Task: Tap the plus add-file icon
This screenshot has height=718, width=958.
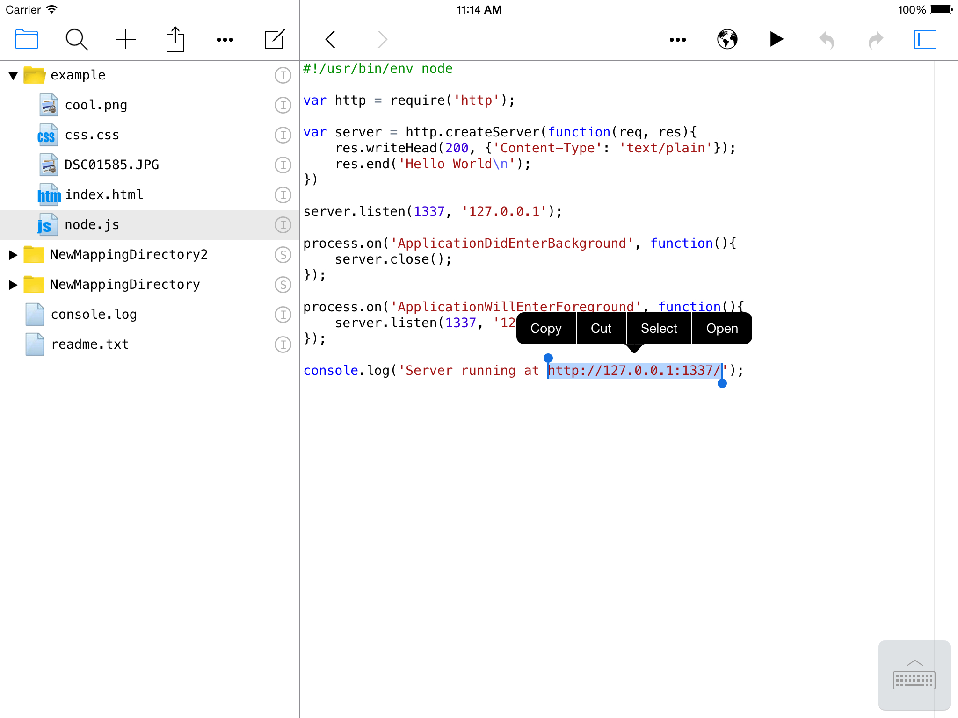Action: pyautogui.click(x=126, y=39)
